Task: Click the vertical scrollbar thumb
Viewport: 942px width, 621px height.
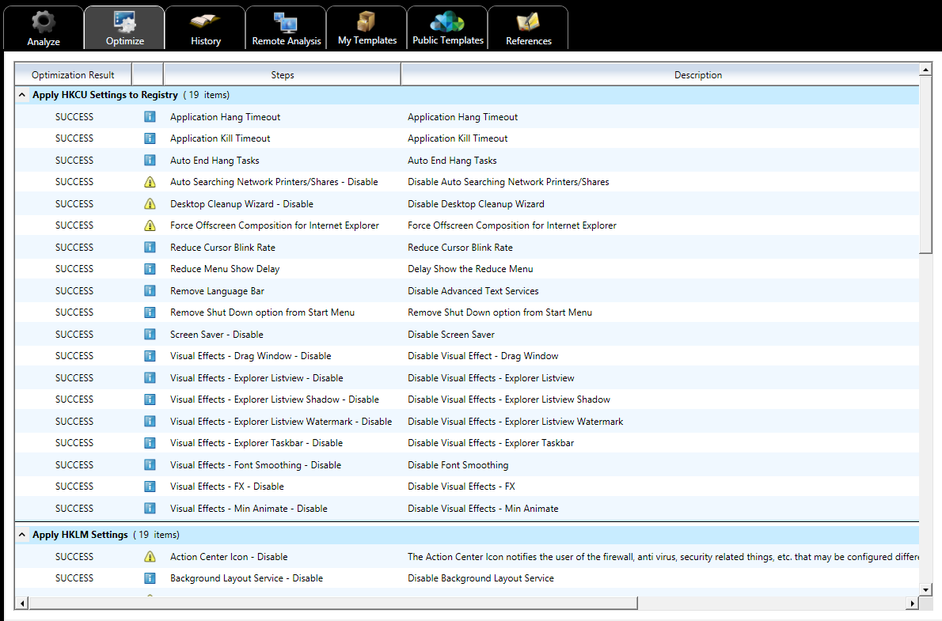Action: 925,165
